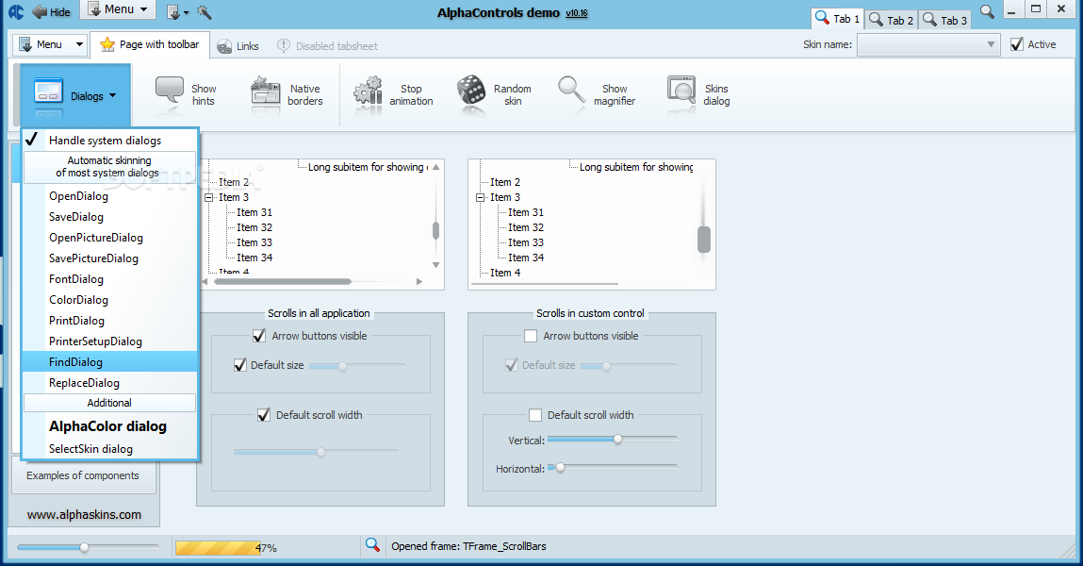1083x566 pixels.
Task: Choose ColorDialog from the menu
Action: pyautogui.click(x=110, y=300)
